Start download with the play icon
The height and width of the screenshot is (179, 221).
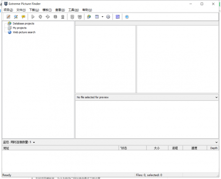[x=33, y=17]
